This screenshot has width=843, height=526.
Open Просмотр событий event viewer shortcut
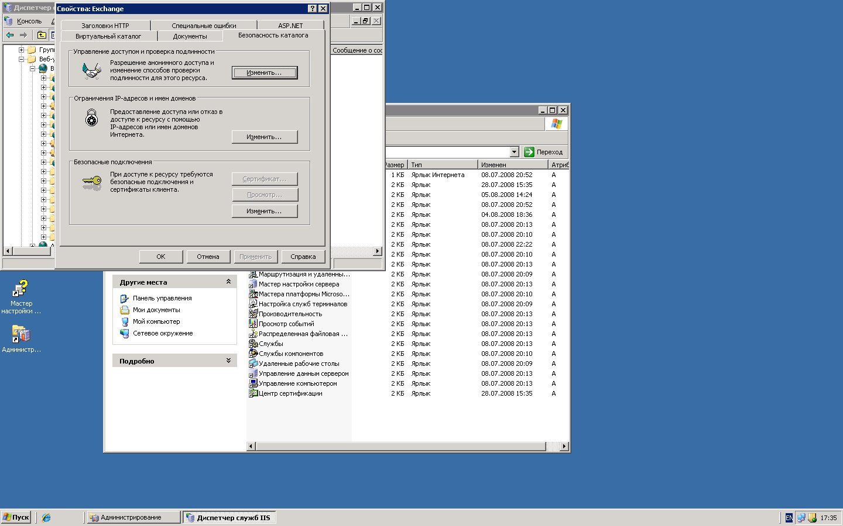click(253, 324)
